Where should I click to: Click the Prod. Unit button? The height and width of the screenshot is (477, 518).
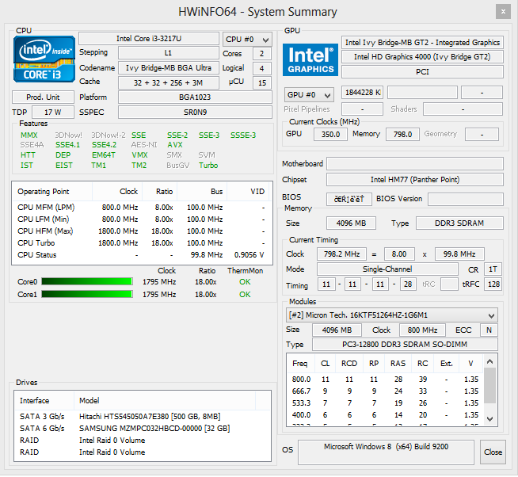click(x=43, y=97)
